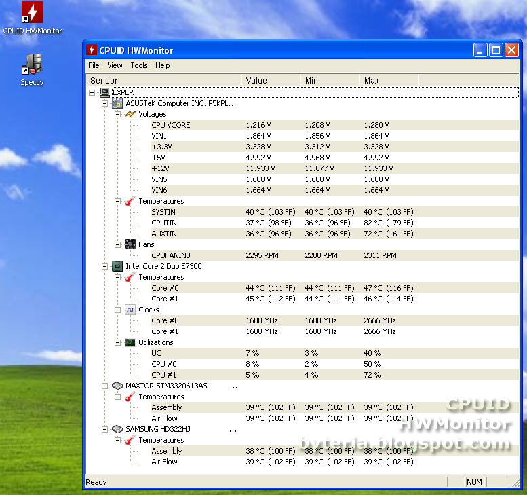527x495 pixels.
Task: Click the Ready status bar text
Action: click(x=96, y=482)
